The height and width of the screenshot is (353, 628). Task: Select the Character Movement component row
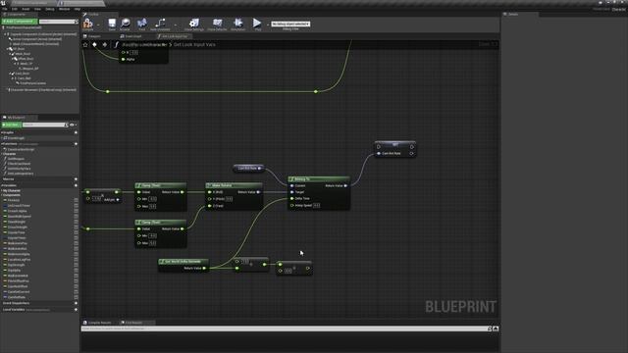click(x=43, y=90)
